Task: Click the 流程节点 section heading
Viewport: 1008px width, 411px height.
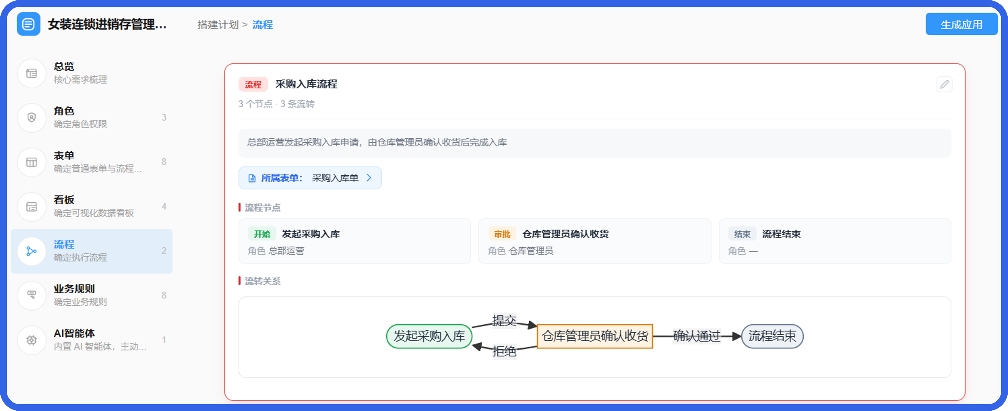Action: [x=262, y=208]
